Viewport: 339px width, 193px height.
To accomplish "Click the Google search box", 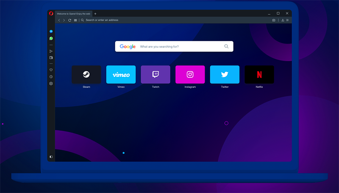I will [x=174, y=46].
